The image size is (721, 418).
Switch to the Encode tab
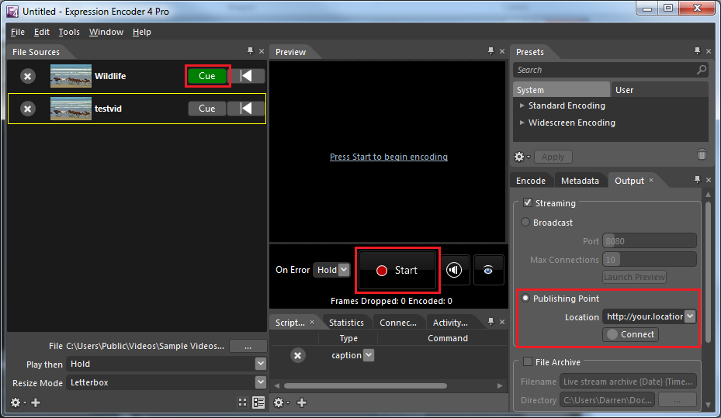531,181
